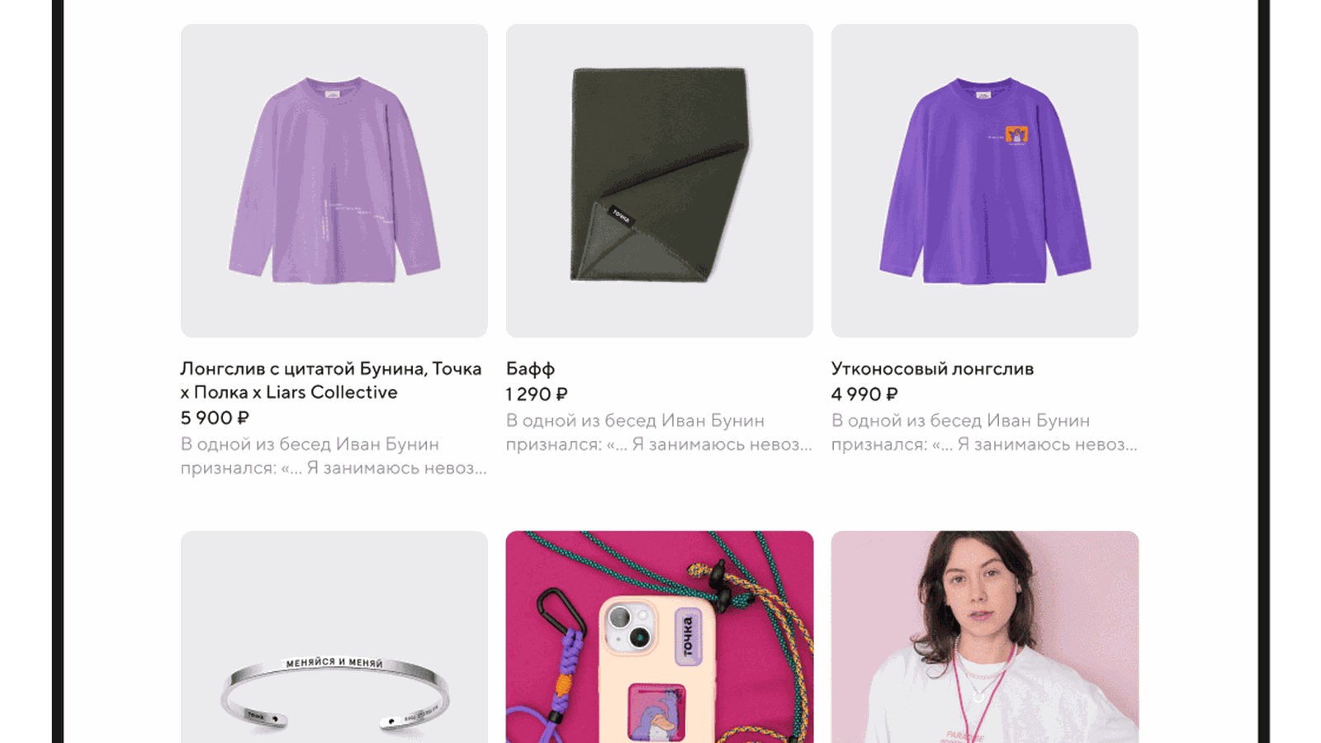
Task: Click the Бафф product title
Action: (x=530, y=369)
